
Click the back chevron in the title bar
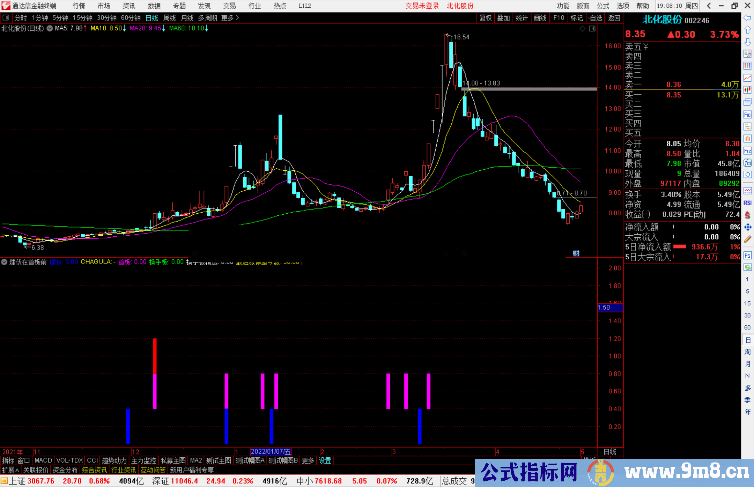pyautogui.click(x=709, y=6)
